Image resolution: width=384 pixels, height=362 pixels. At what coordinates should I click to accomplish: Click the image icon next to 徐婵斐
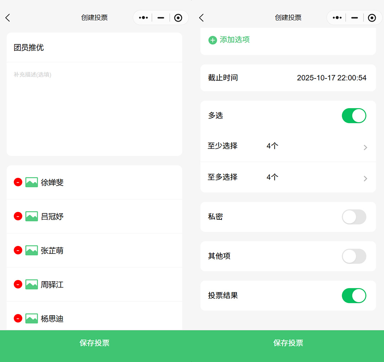point(32,182)
